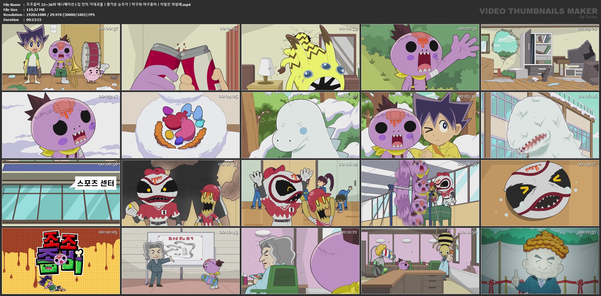Select the thumbnail at 00:03:47
601x296 pixels.
coord(61,125)
